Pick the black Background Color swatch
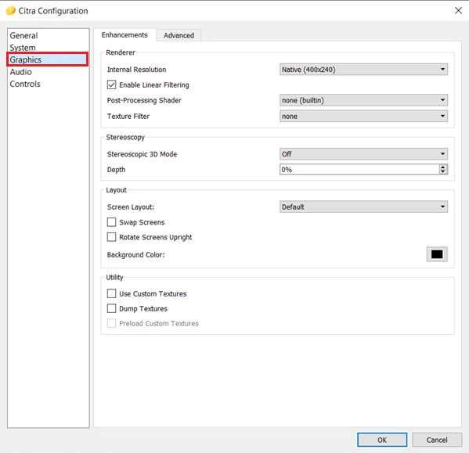The width and height of the screenshot is (469, 453). (437, 254)
